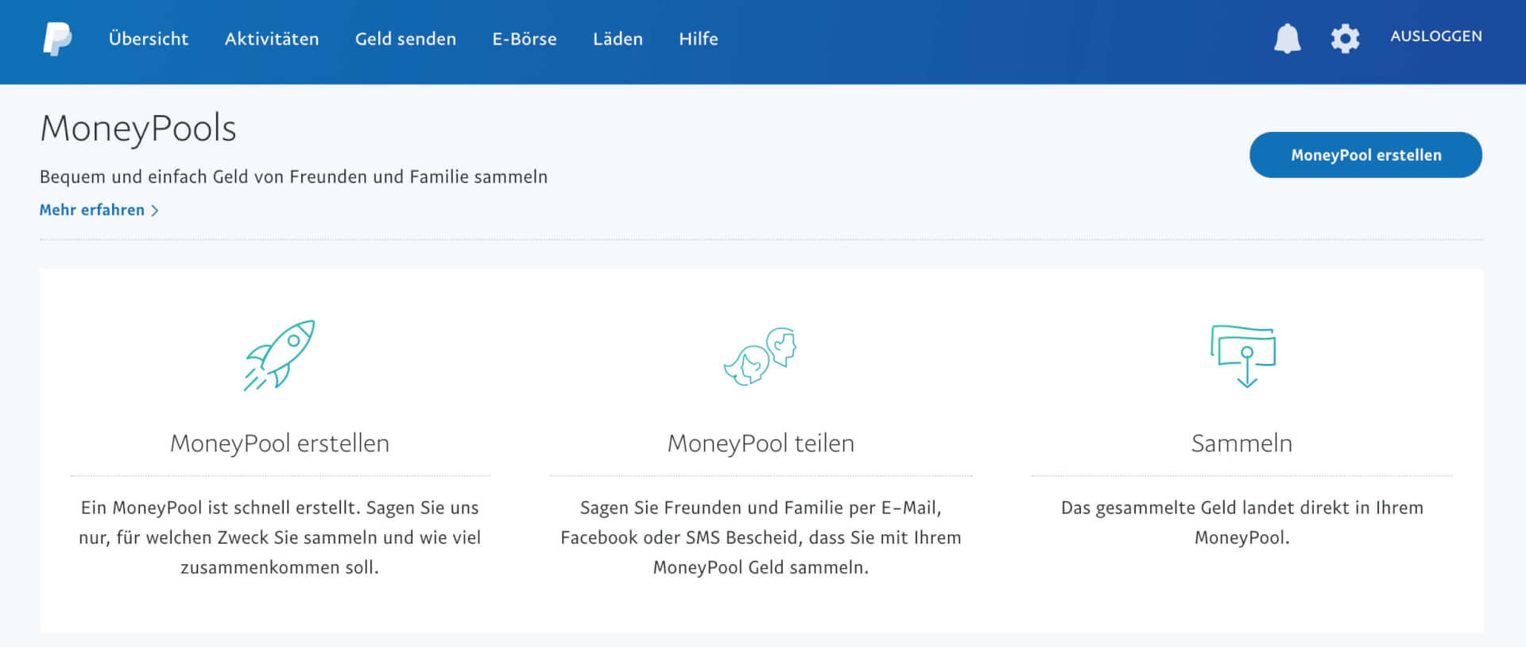Image resolution: width=1526 pixels, height=647 pixels.
Task: Click the 'Das gesammelte Geld landet' description
Action: pos(1241,522)
